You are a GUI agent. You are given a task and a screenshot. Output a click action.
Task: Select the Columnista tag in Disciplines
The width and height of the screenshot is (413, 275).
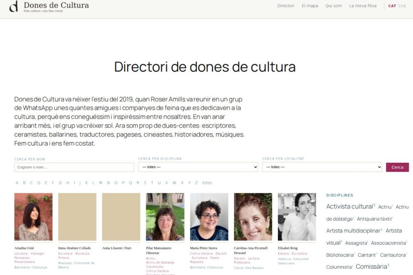pyautogui.click(x=339, y=267)
